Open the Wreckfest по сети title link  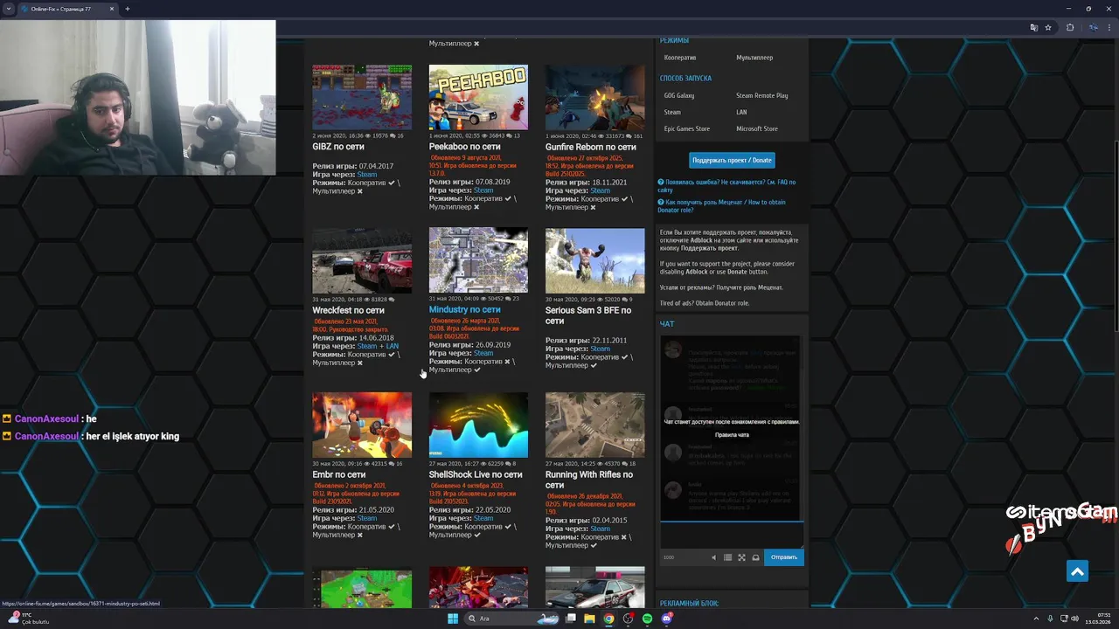[x=348, y=310]
